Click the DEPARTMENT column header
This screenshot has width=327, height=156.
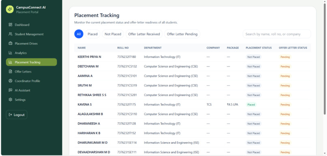(153, 48)
